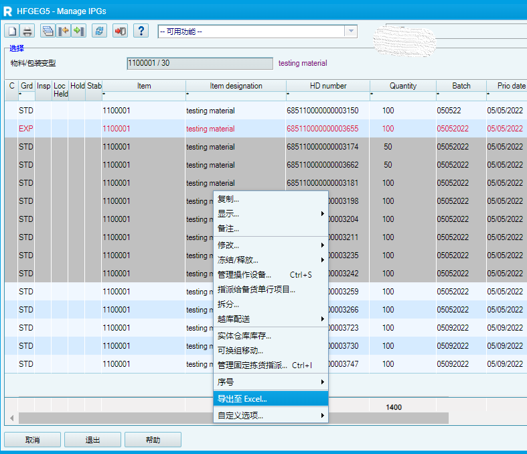Image resolution: width=527 pixels, height=454 pixels.
Task: Click batch cell 050522
Action: (449, 111)
